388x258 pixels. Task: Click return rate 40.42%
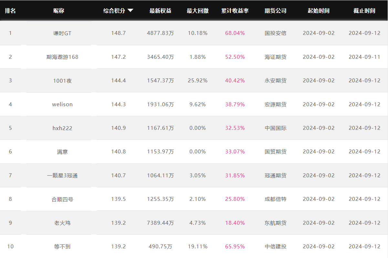235,80
